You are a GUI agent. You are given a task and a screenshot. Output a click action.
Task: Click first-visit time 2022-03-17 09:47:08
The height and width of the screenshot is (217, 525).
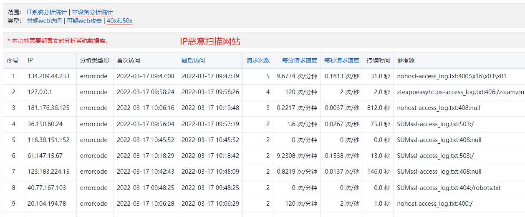[x=146, y=76]
